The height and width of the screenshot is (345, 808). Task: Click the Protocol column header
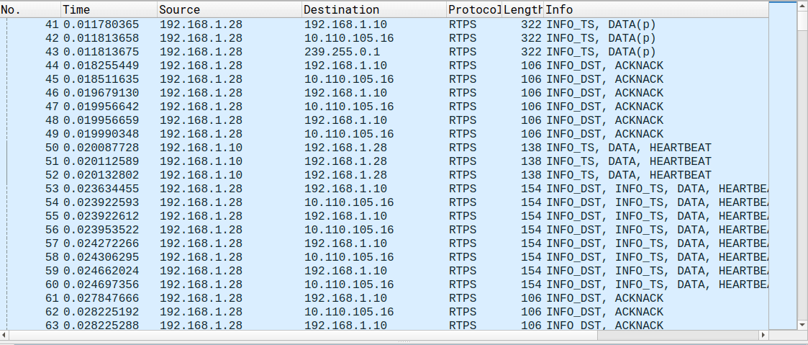coord(473,9)
